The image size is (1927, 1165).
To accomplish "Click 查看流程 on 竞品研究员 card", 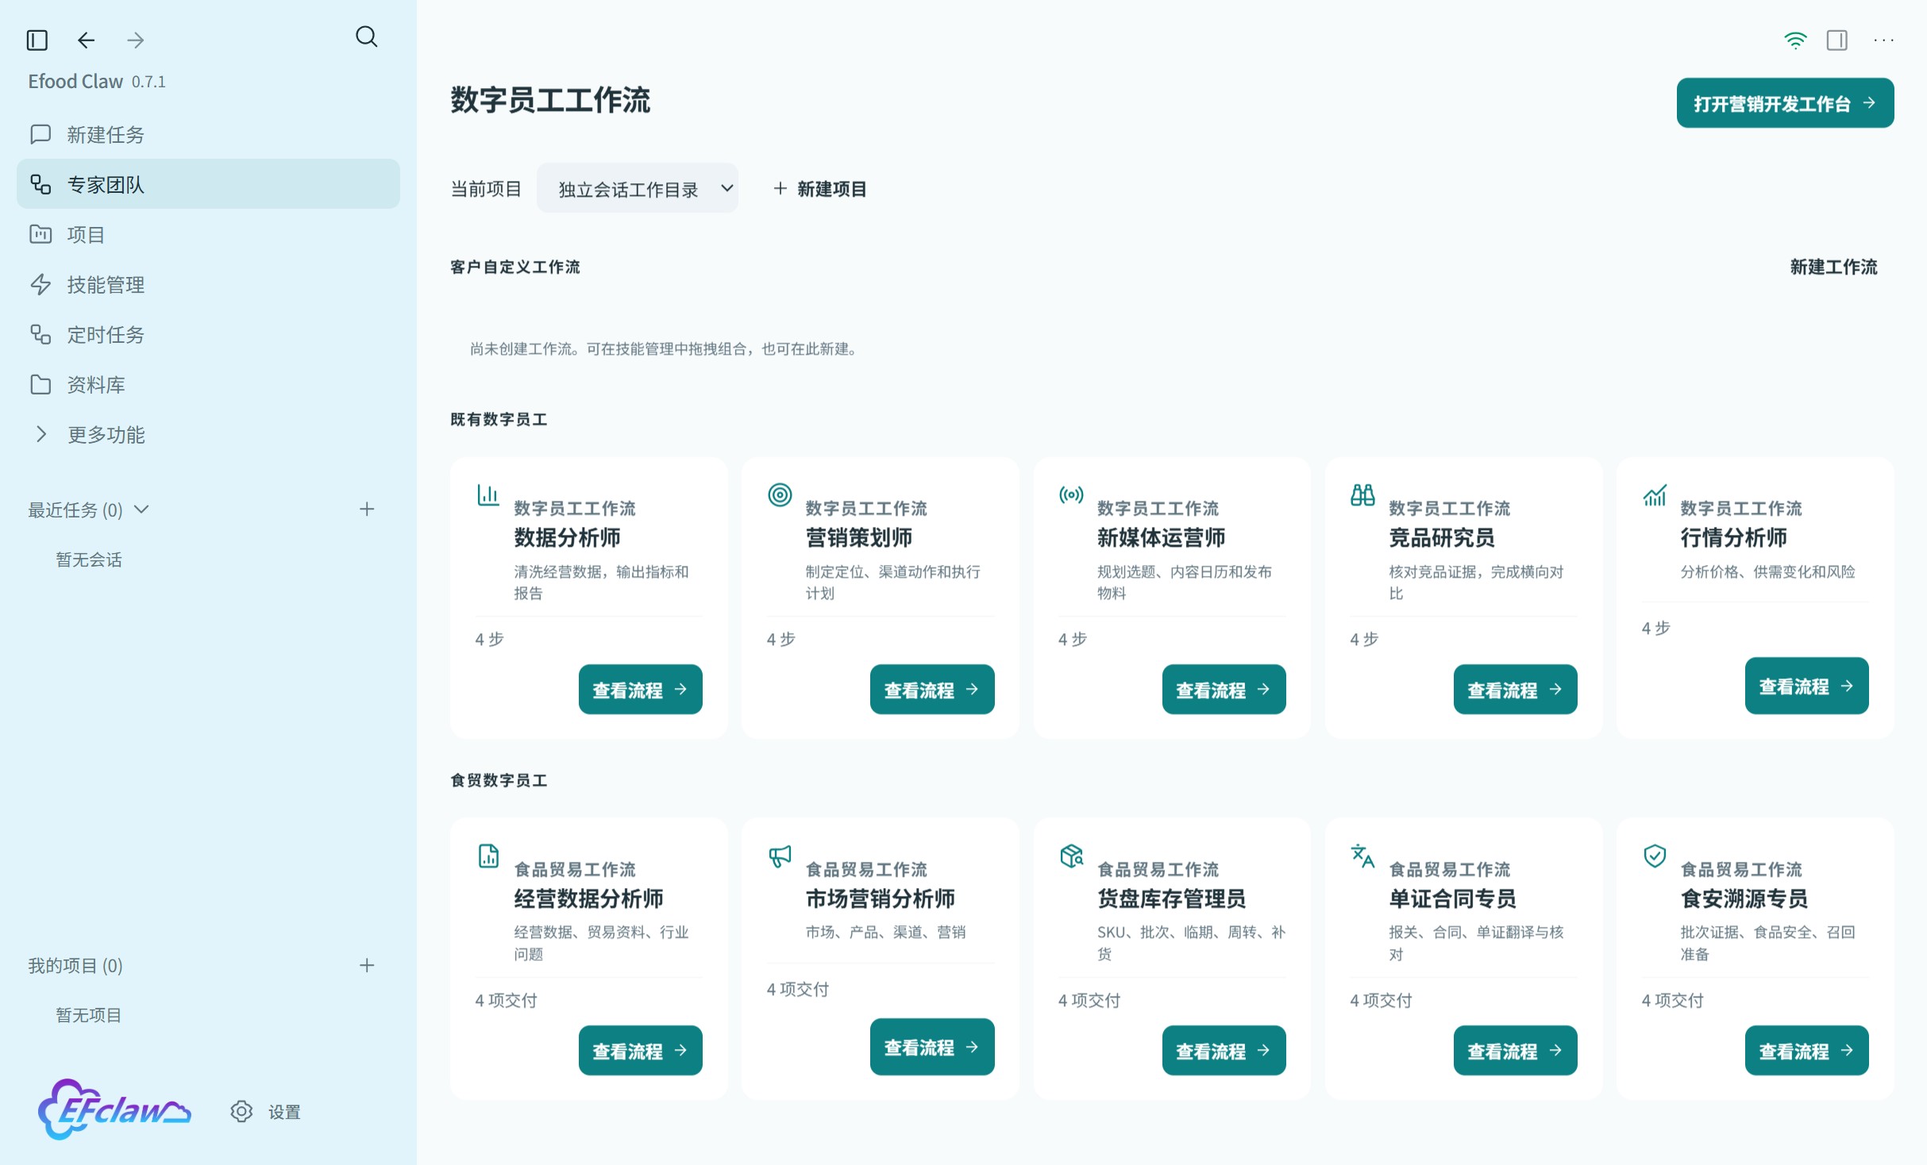I will 1515,690.
